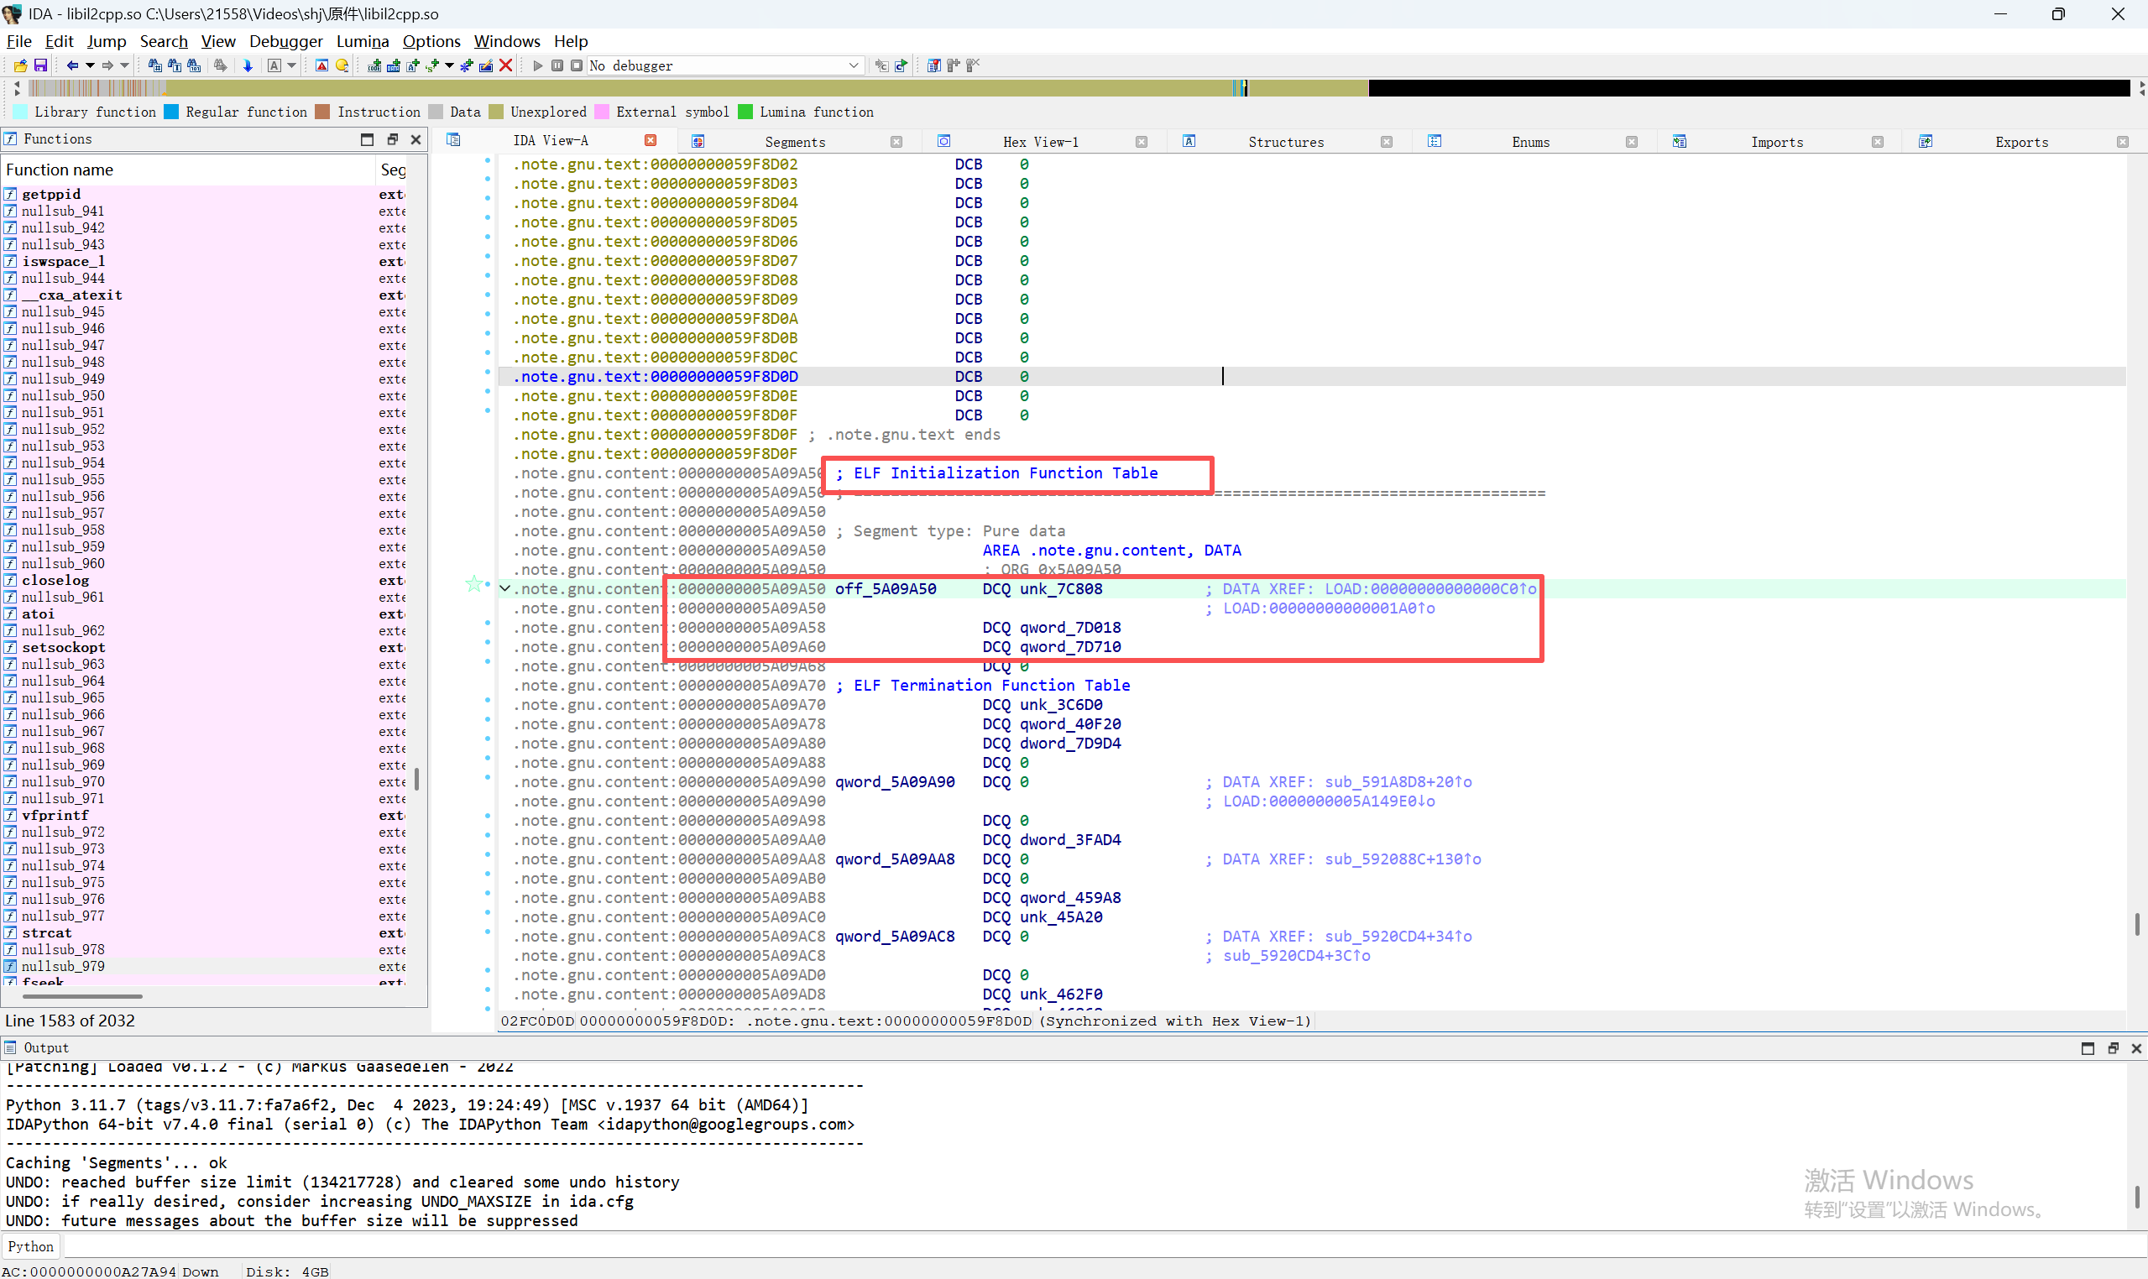This screenshot has width=2148, height=1279.
Task: Open the No debugger dropdown
Action: click(x=854, y=65)
